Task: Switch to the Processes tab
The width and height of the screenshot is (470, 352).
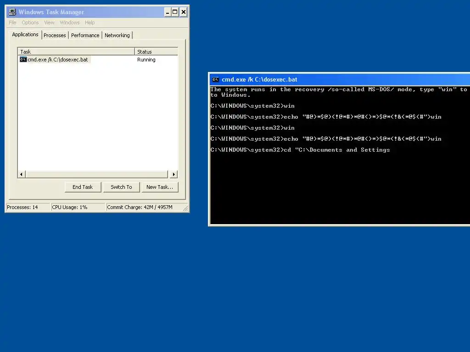Action: [55, 35]
